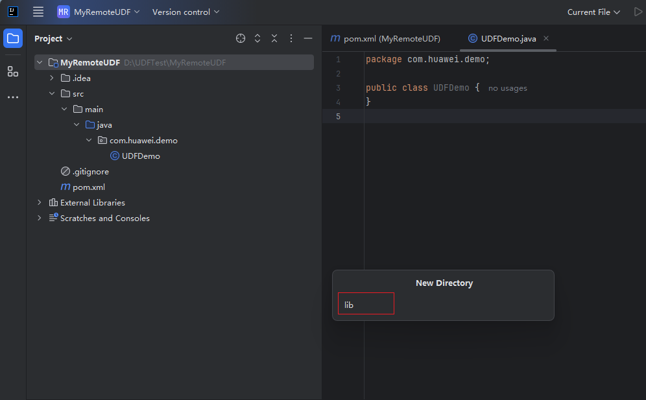The image size is (646, 400).
Task: Collapse the java folder
Action: coord(77,124)
